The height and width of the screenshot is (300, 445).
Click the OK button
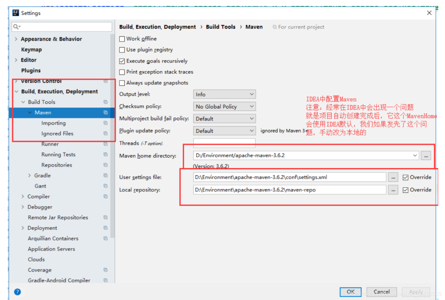pyautogui.click(x=351, y=292)
